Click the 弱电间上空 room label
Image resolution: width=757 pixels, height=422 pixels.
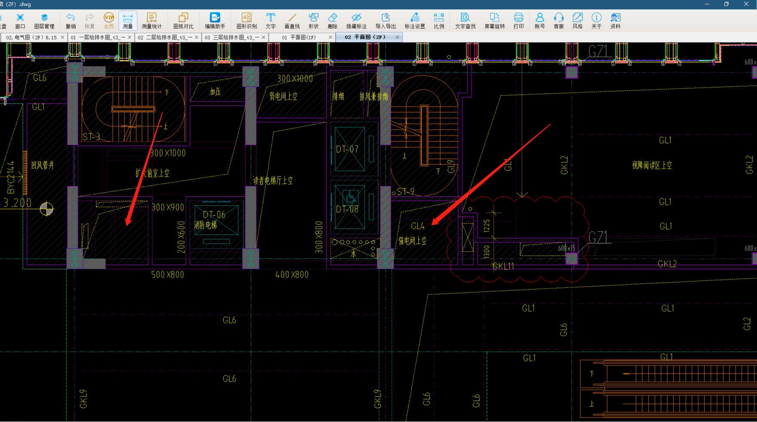click(x=283, y=96)
